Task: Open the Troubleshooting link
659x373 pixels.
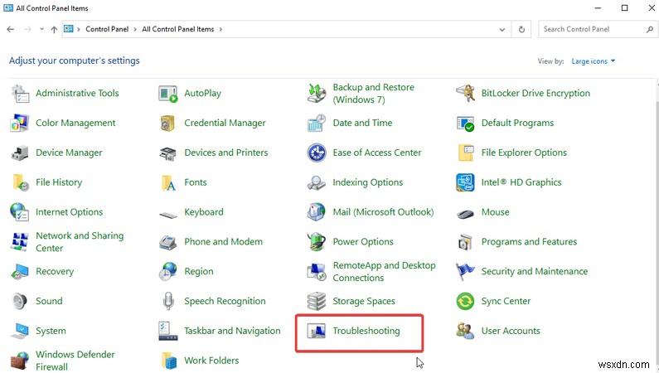Action: tap(366, 331)
